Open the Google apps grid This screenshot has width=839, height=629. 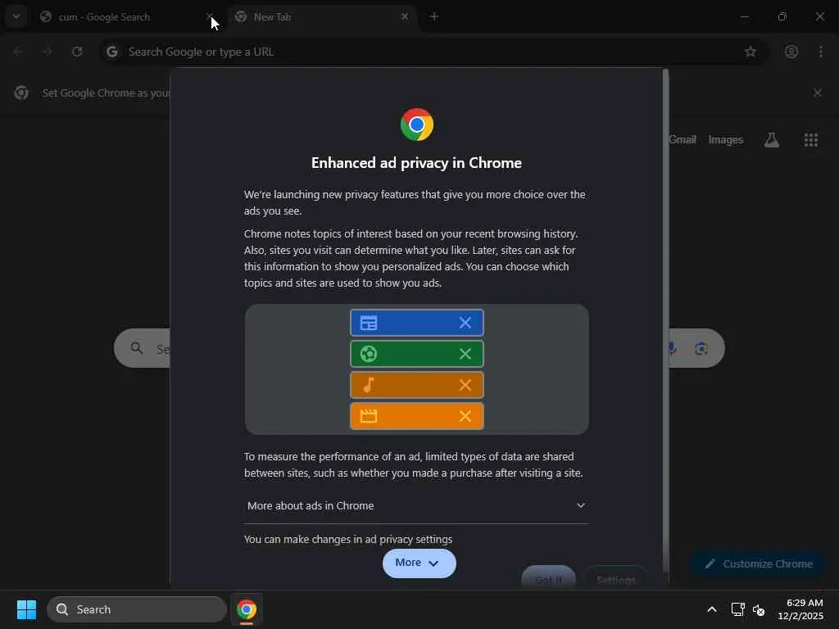(810, 139)
